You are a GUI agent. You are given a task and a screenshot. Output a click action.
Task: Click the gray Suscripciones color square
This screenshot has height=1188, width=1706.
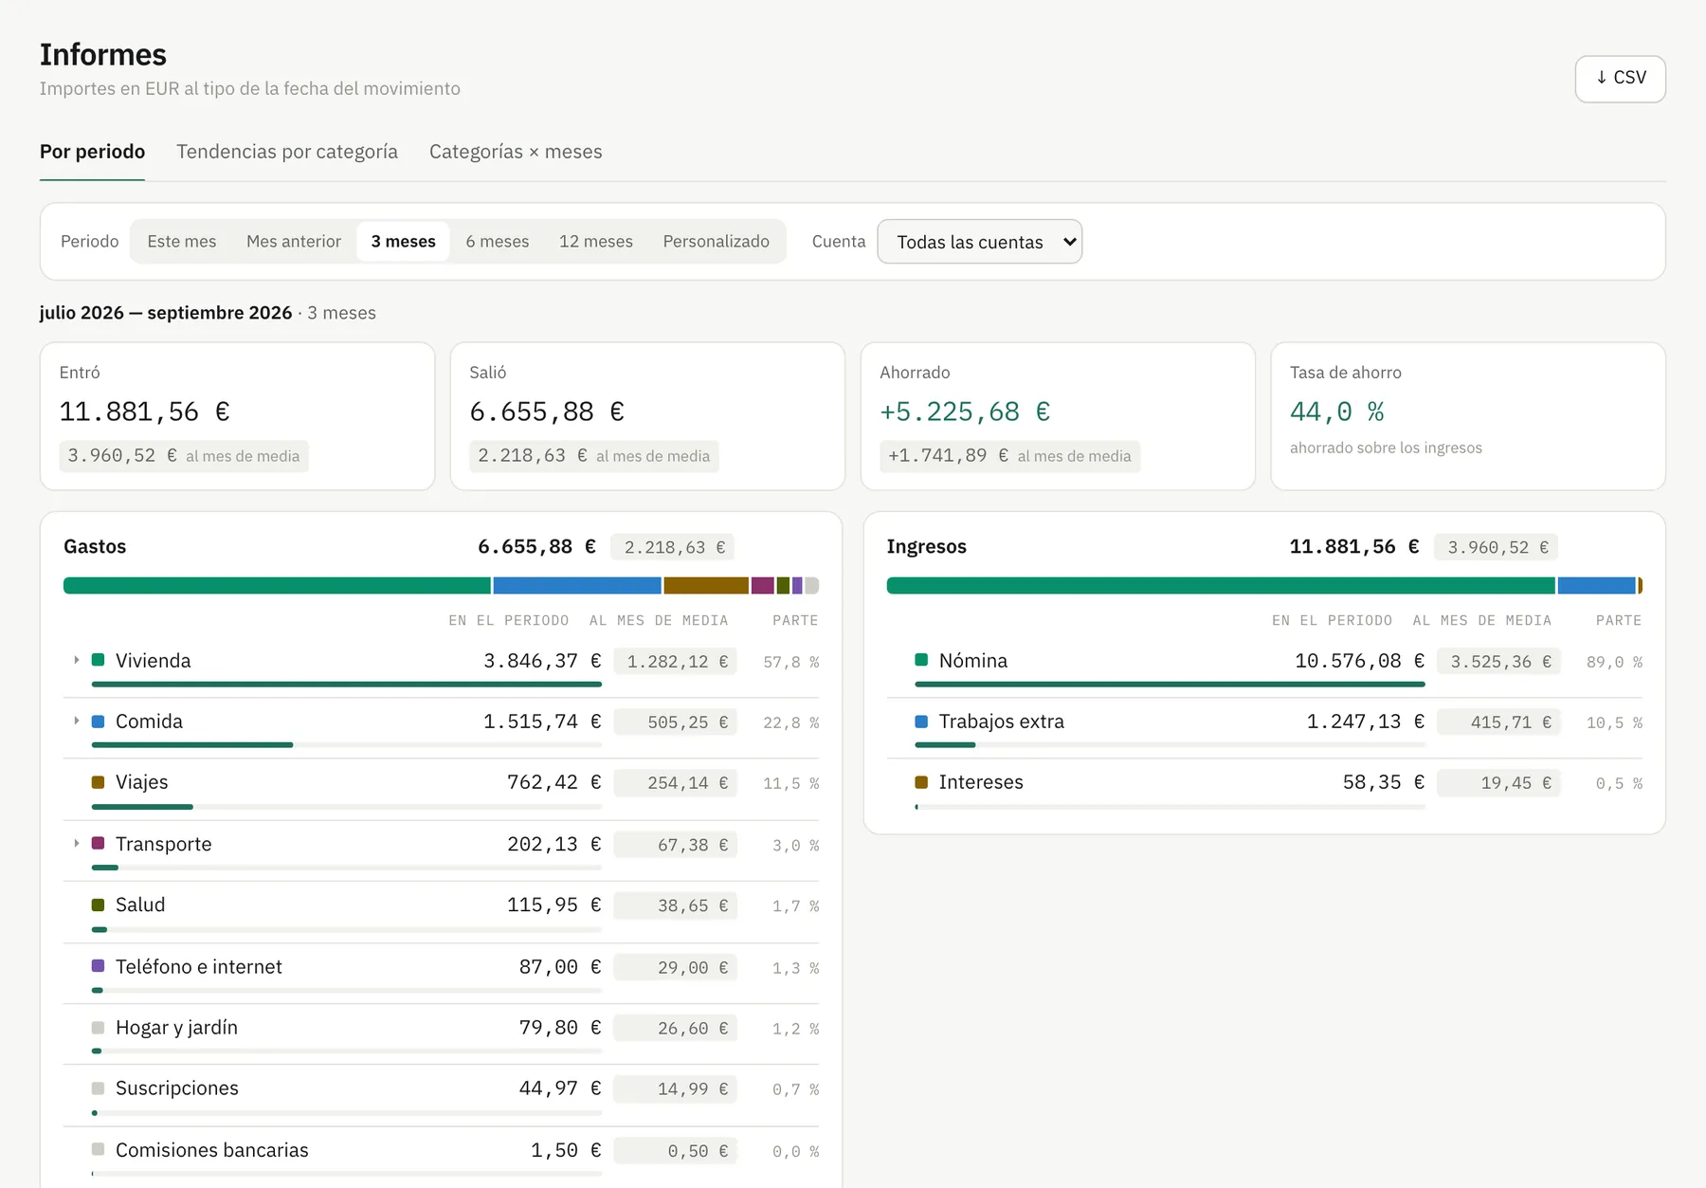coord(98,1087)
